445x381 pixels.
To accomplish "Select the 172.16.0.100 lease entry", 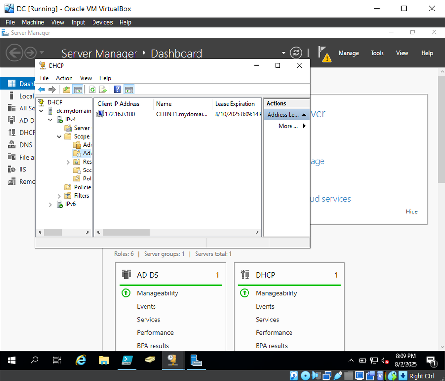I will pyautogui.click(x=115, y=114).
